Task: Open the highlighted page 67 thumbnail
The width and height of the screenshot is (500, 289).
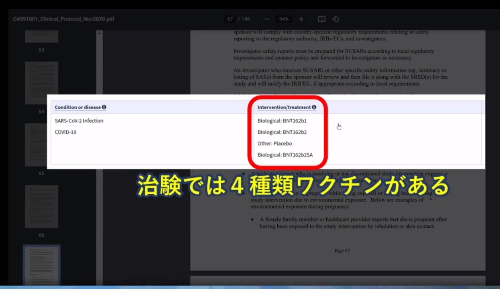Action: click(41, 266)
